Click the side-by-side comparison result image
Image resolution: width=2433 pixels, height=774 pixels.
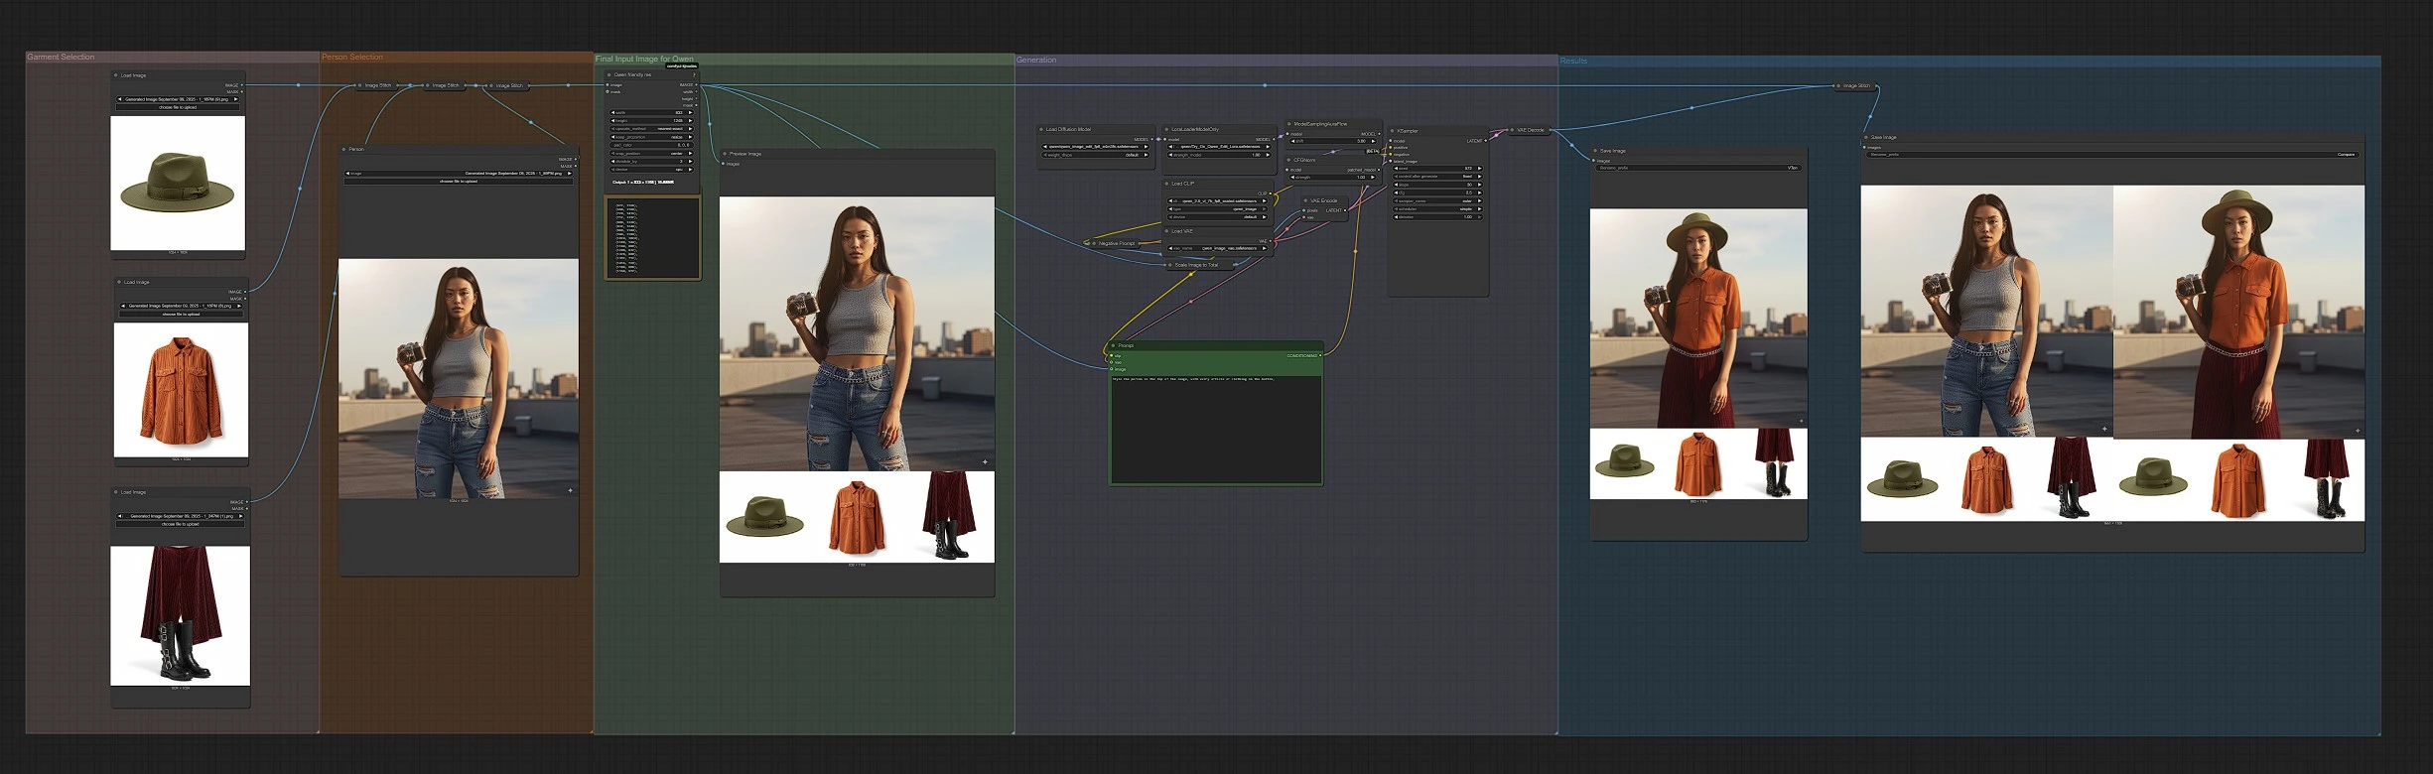2112,353
